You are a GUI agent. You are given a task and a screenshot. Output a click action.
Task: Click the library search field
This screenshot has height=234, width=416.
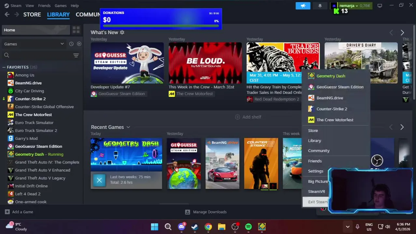click(37, 55)
